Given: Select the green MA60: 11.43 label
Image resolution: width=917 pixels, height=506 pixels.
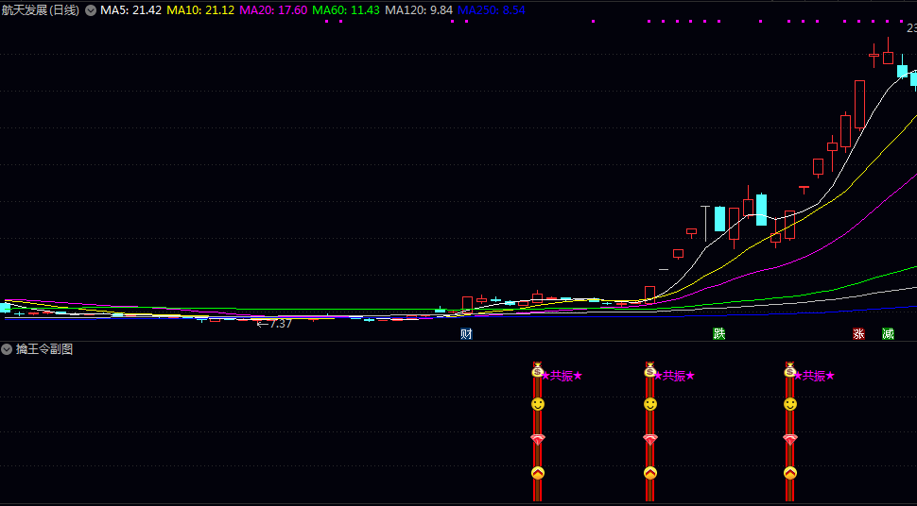Looking at the screenshot, I should point(346,10).
